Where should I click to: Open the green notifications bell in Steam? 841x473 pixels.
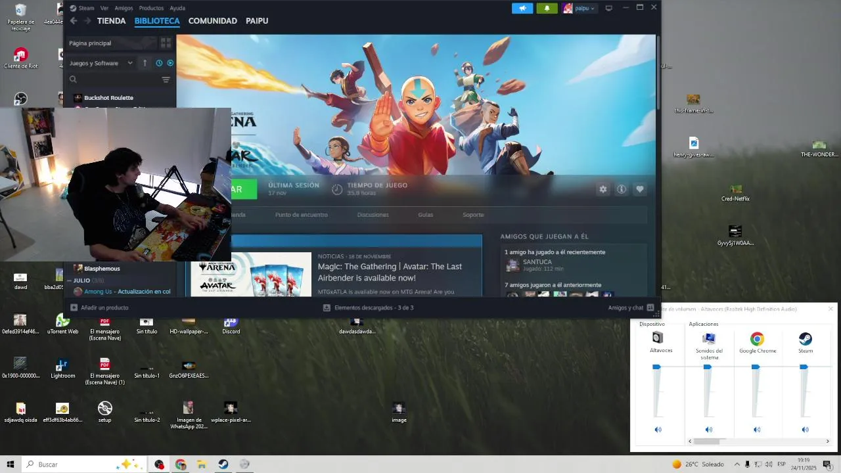click(547, 8)
